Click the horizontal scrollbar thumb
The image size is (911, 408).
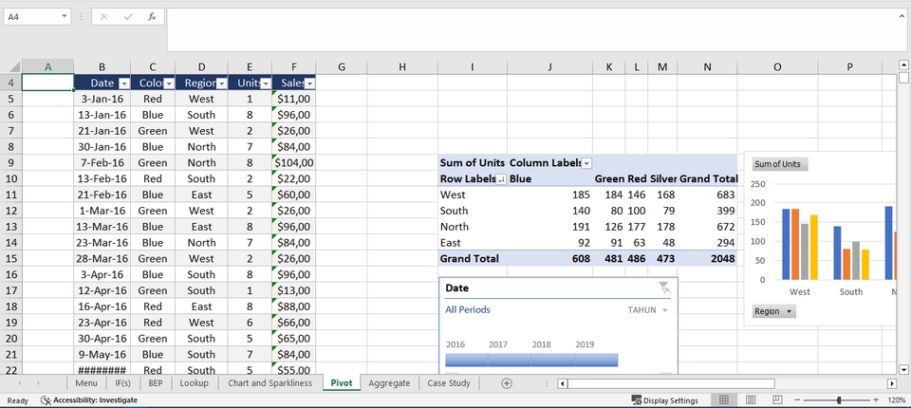coord(671,383)
